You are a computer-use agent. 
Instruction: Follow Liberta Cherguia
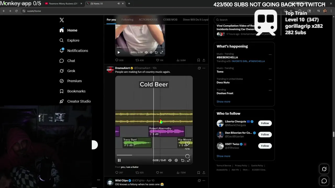265,123
